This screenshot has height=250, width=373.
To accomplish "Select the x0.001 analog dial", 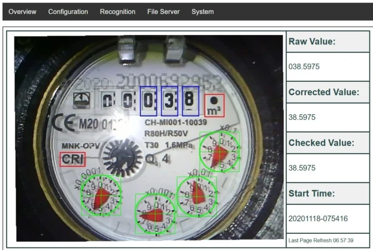I will point(155,214).
